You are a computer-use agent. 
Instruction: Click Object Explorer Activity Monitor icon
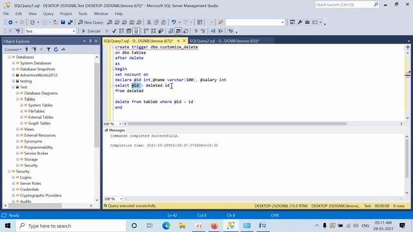point(63,50)
